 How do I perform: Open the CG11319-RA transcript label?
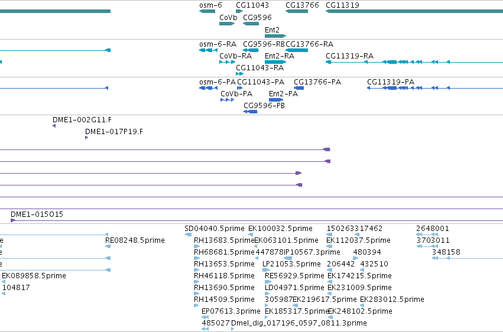coord(350,56)
